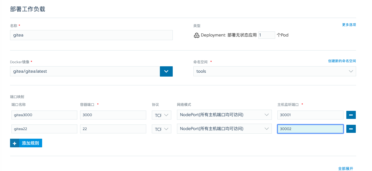This screenshot has height=171, width=372.
Task: Open NodePort network mode dropdown in first row
Action: coord(224,115)
